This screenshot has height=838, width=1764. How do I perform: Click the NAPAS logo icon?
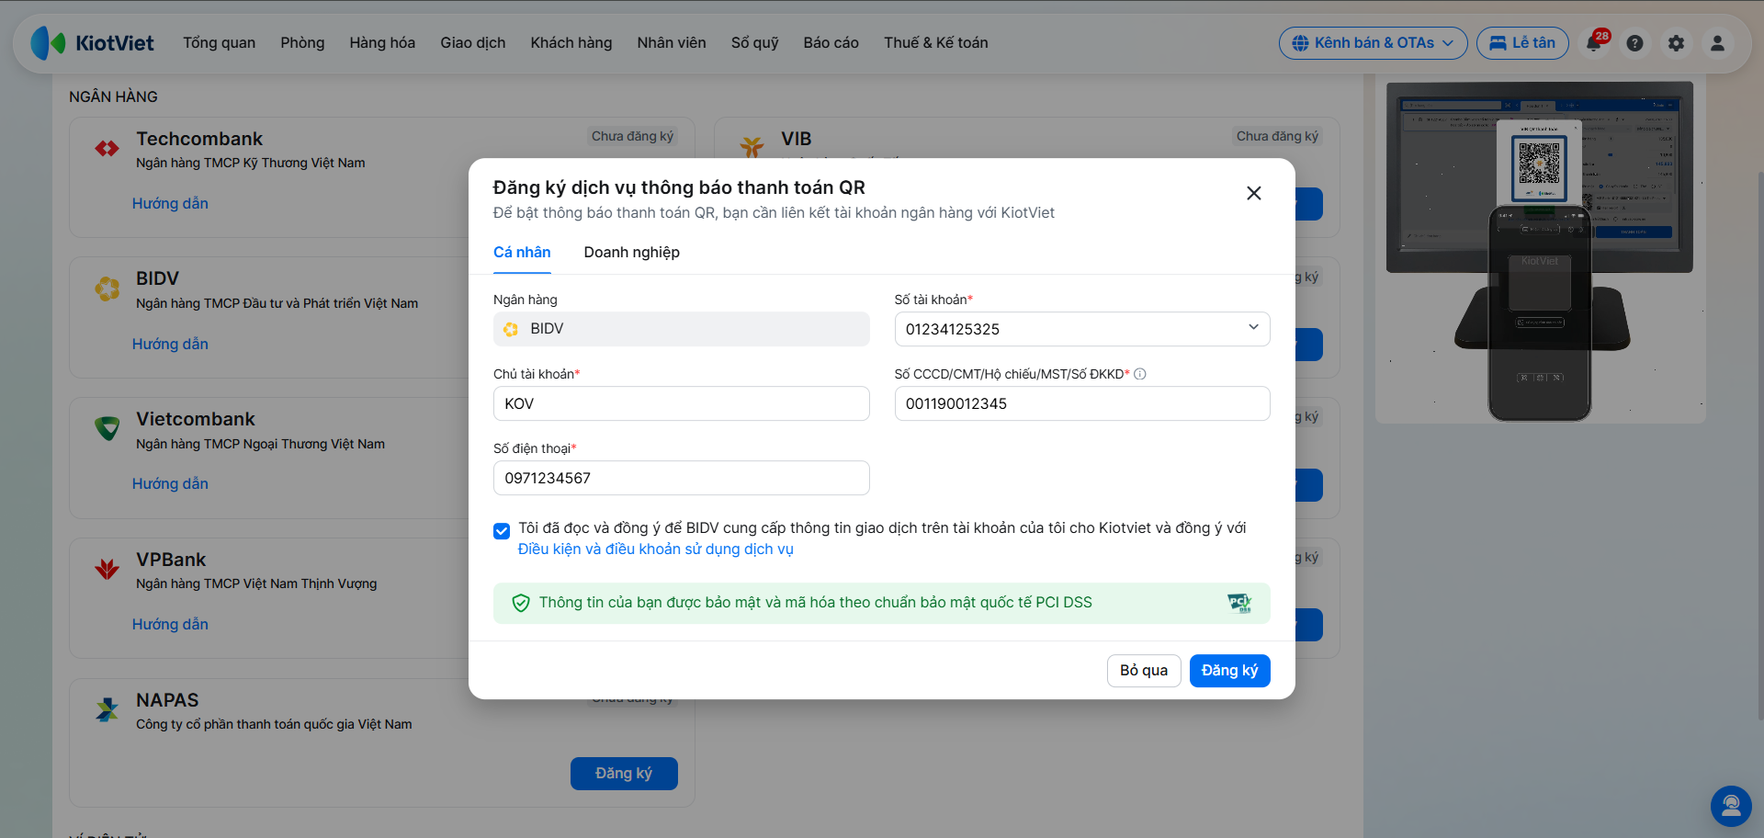[x=107, y=709]
